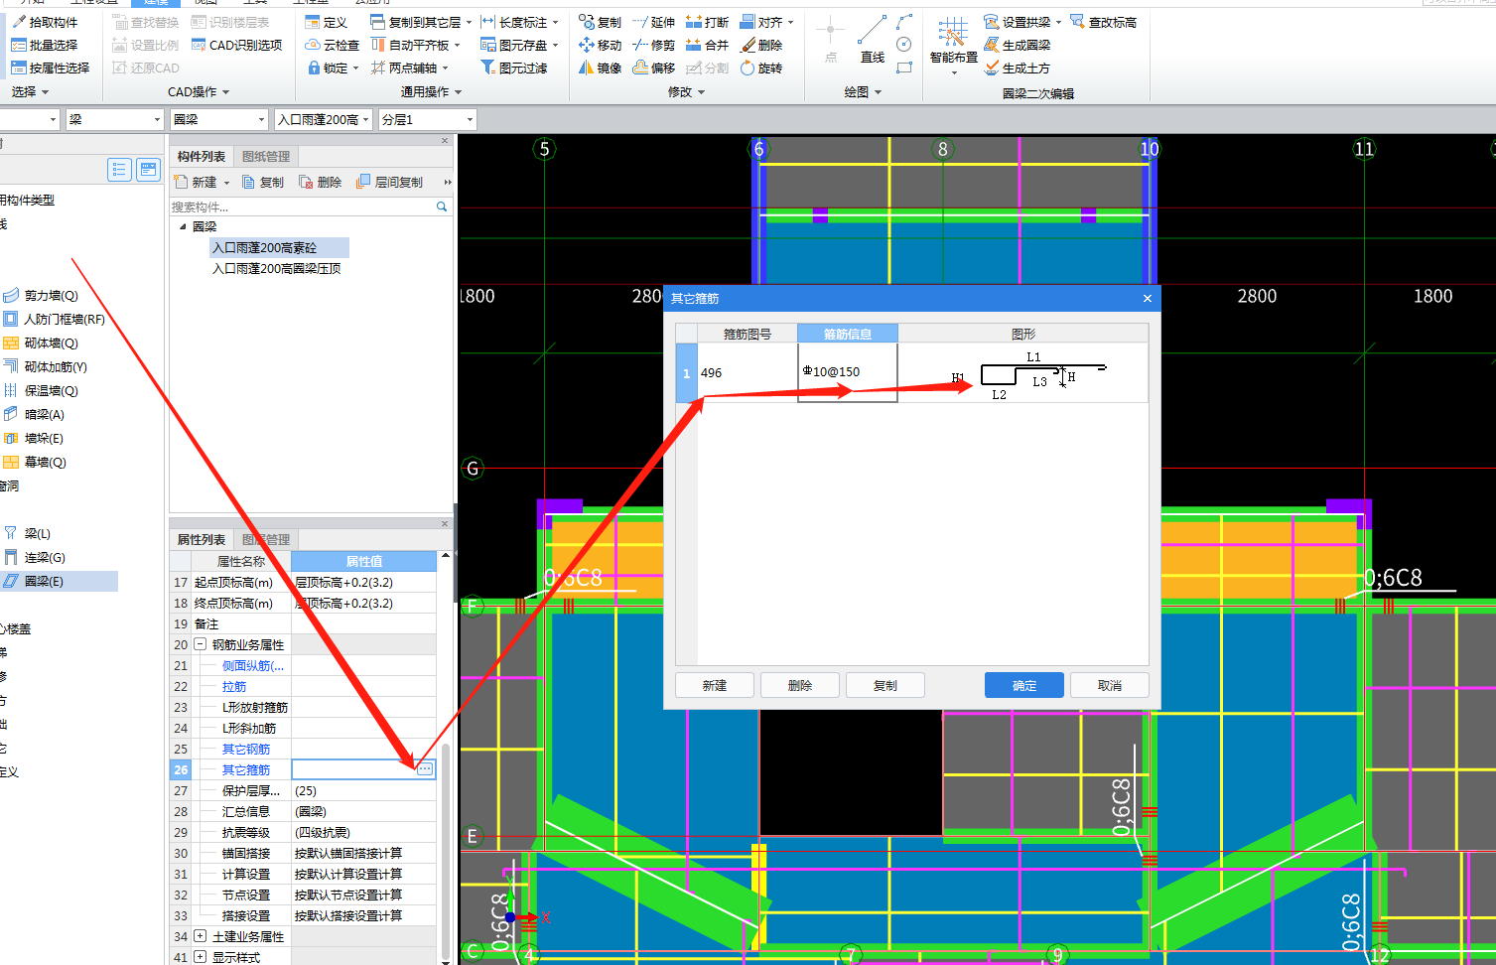This screenshot has height=965, width=1496.
Task: Switch navigation panel to list view icon
Action: tap(119, 170)
